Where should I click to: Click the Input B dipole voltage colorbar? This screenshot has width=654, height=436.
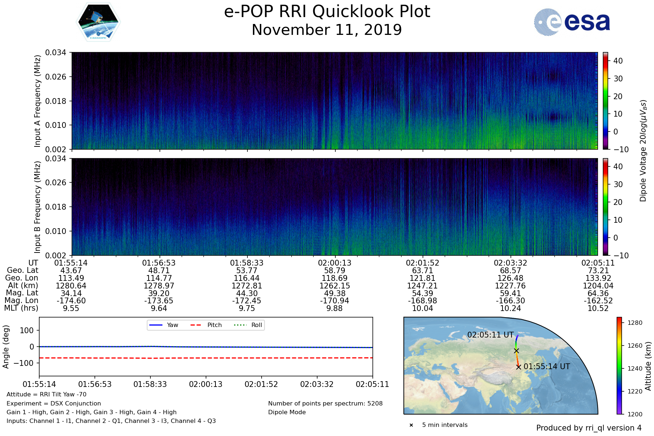point(606,207)
